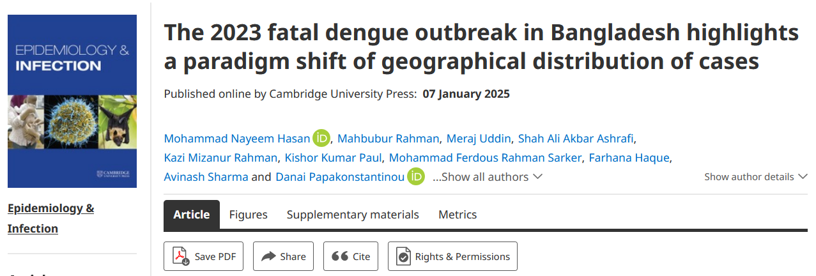Open author Meraj Uddin's profile link
The image size is (816, 276).
click(x=479, y=139)
